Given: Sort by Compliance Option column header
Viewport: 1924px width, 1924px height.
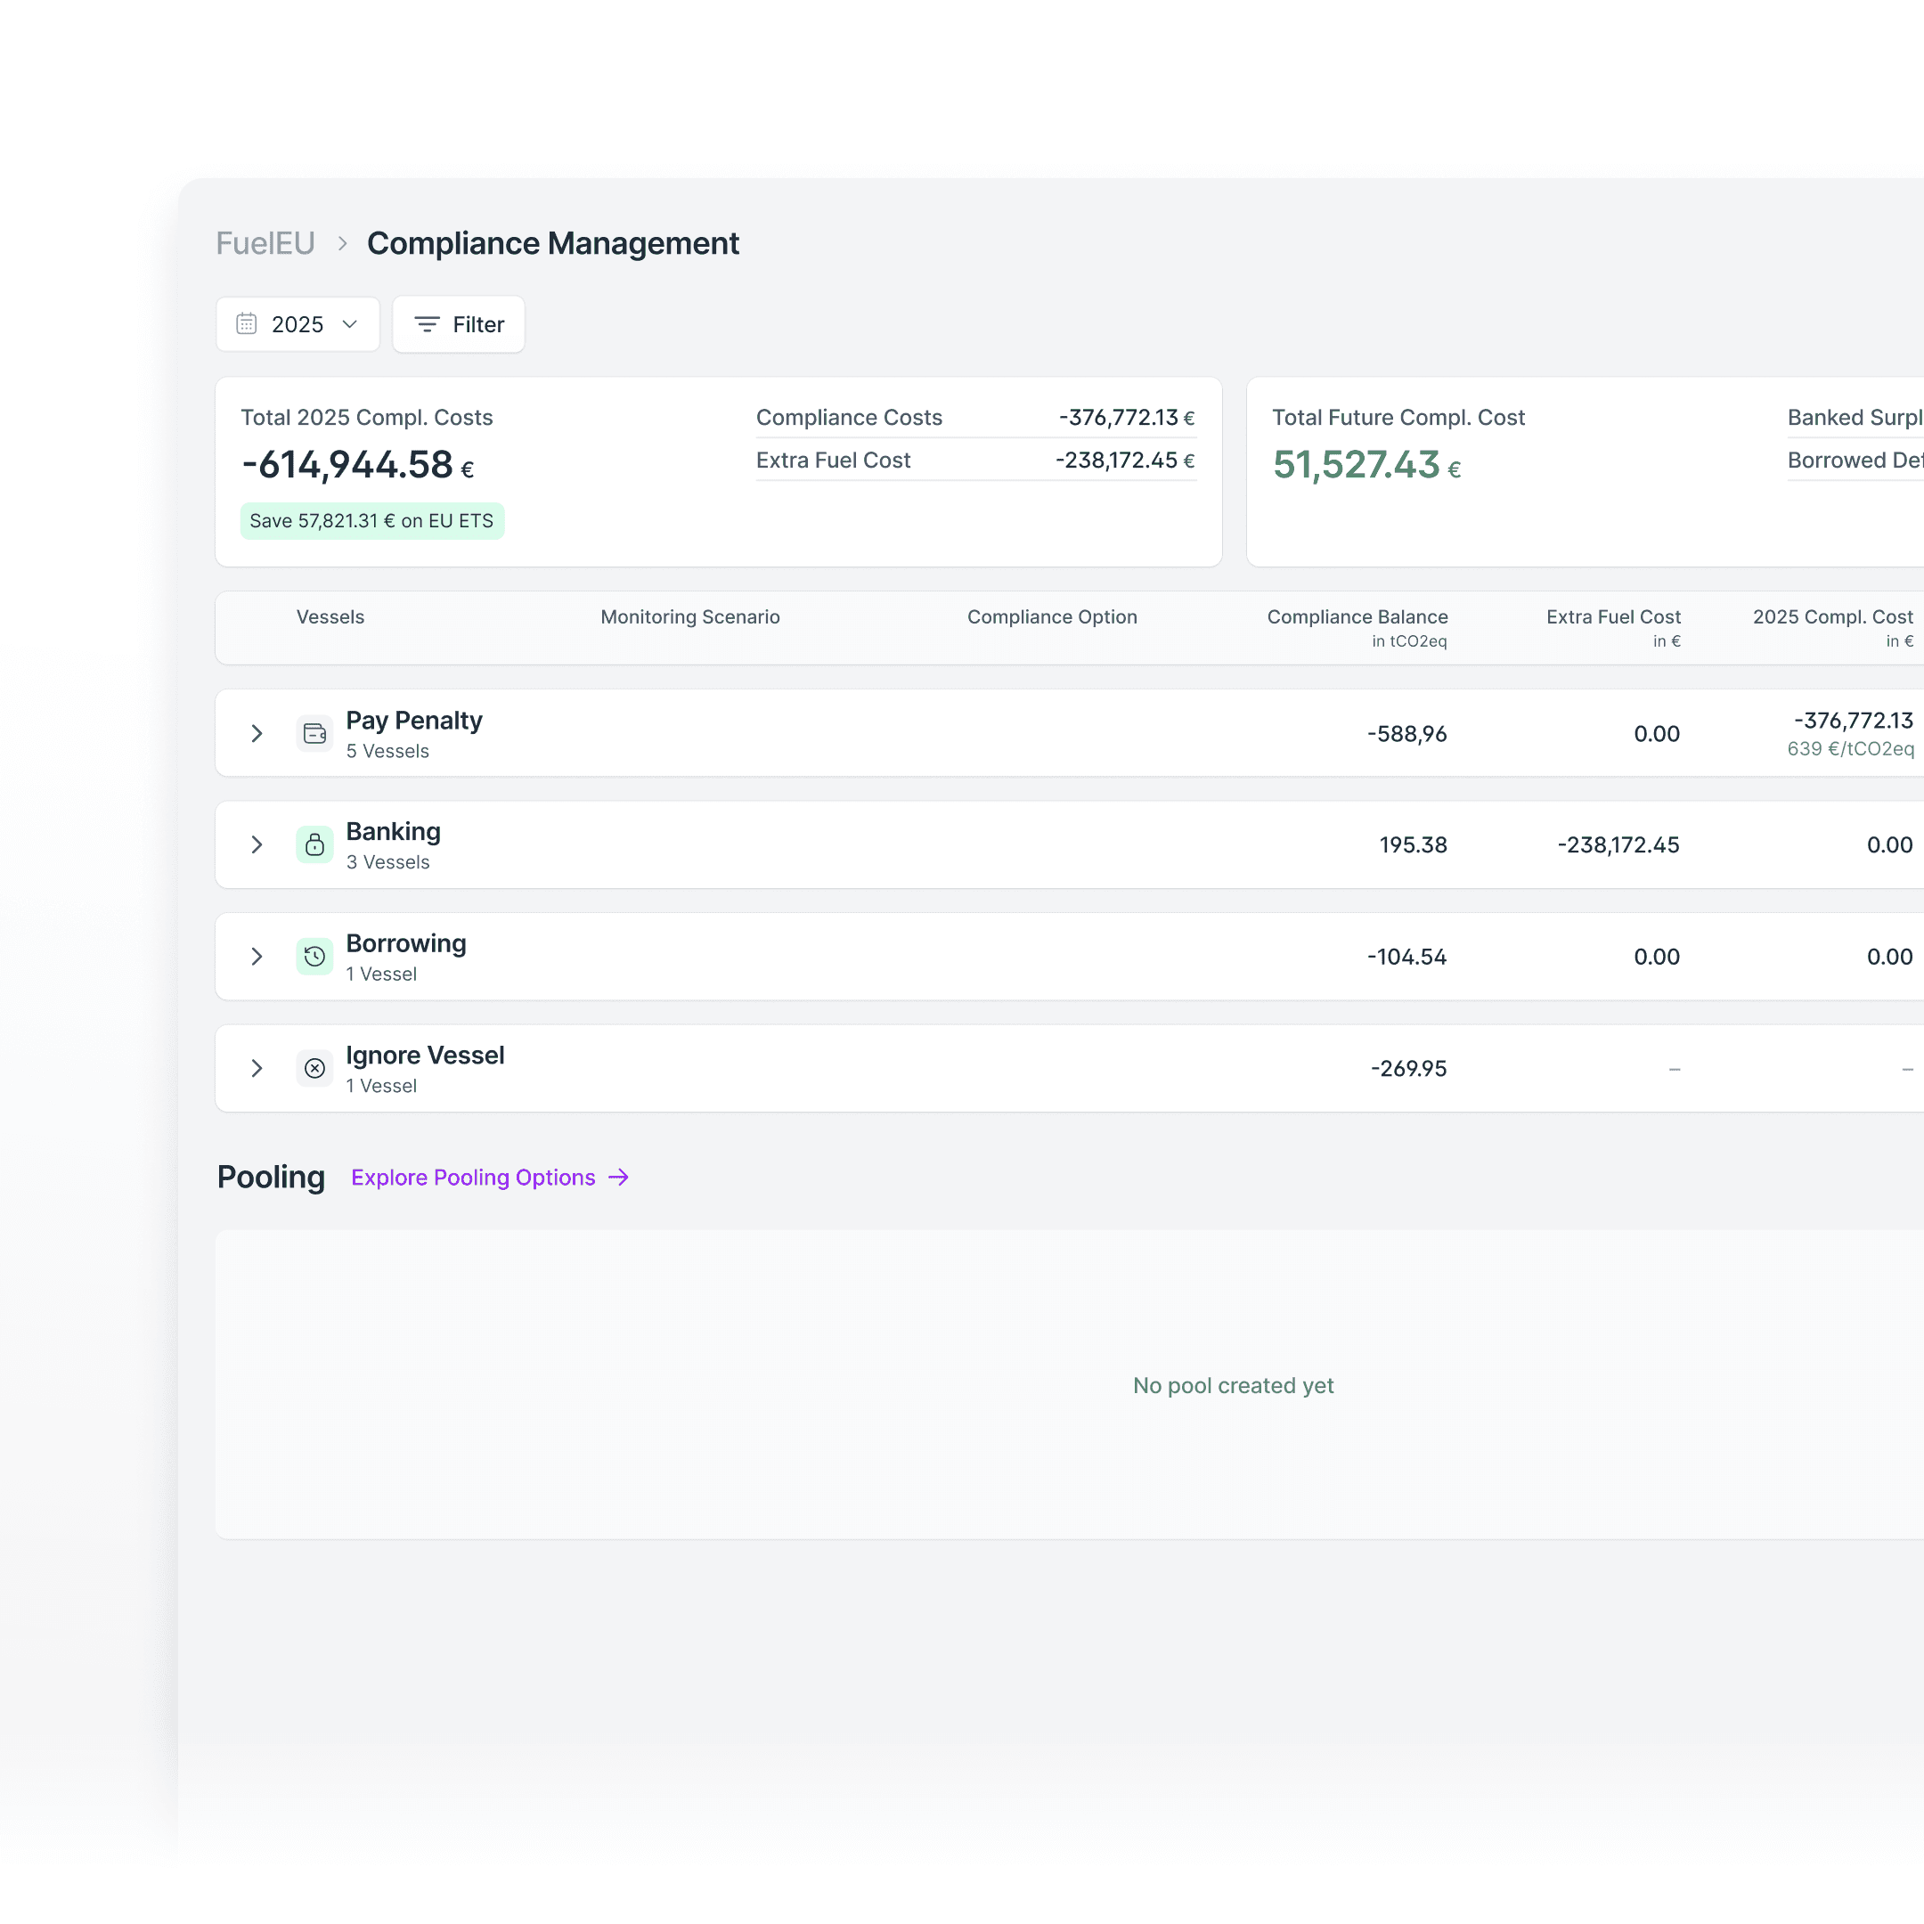Looking at the screenshot, I should [1052, 616].
